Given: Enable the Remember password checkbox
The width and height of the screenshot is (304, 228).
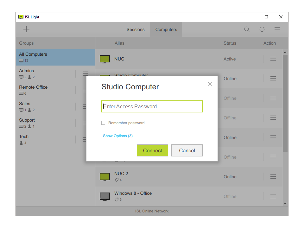Looking at the screenshot, I should pos(103,123).
